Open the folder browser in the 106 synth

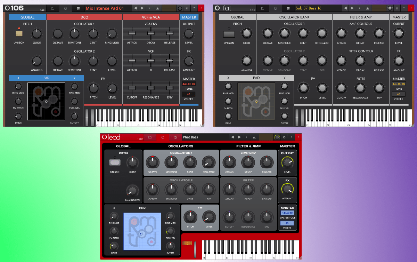[x=53, y=8]
